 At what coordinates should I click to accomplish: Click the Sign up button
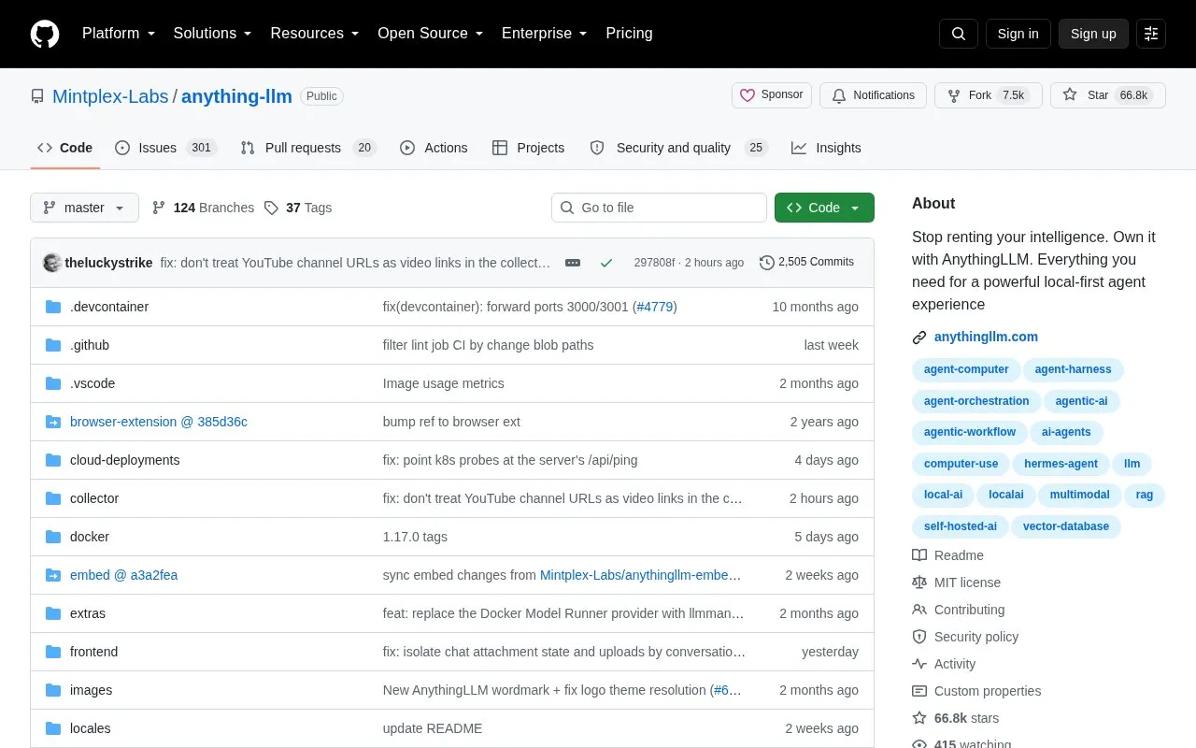pos(1093,34)
